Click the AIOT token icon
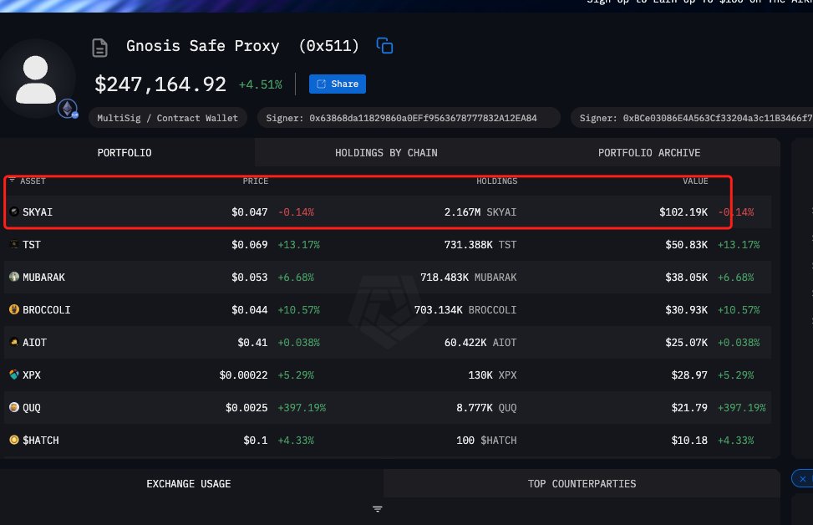Screen dimensions: 813x525 (14, 343)
